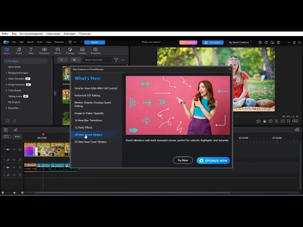Switch to the Titles room
This screenshot has height=227, width=303.
coord(31,51)
